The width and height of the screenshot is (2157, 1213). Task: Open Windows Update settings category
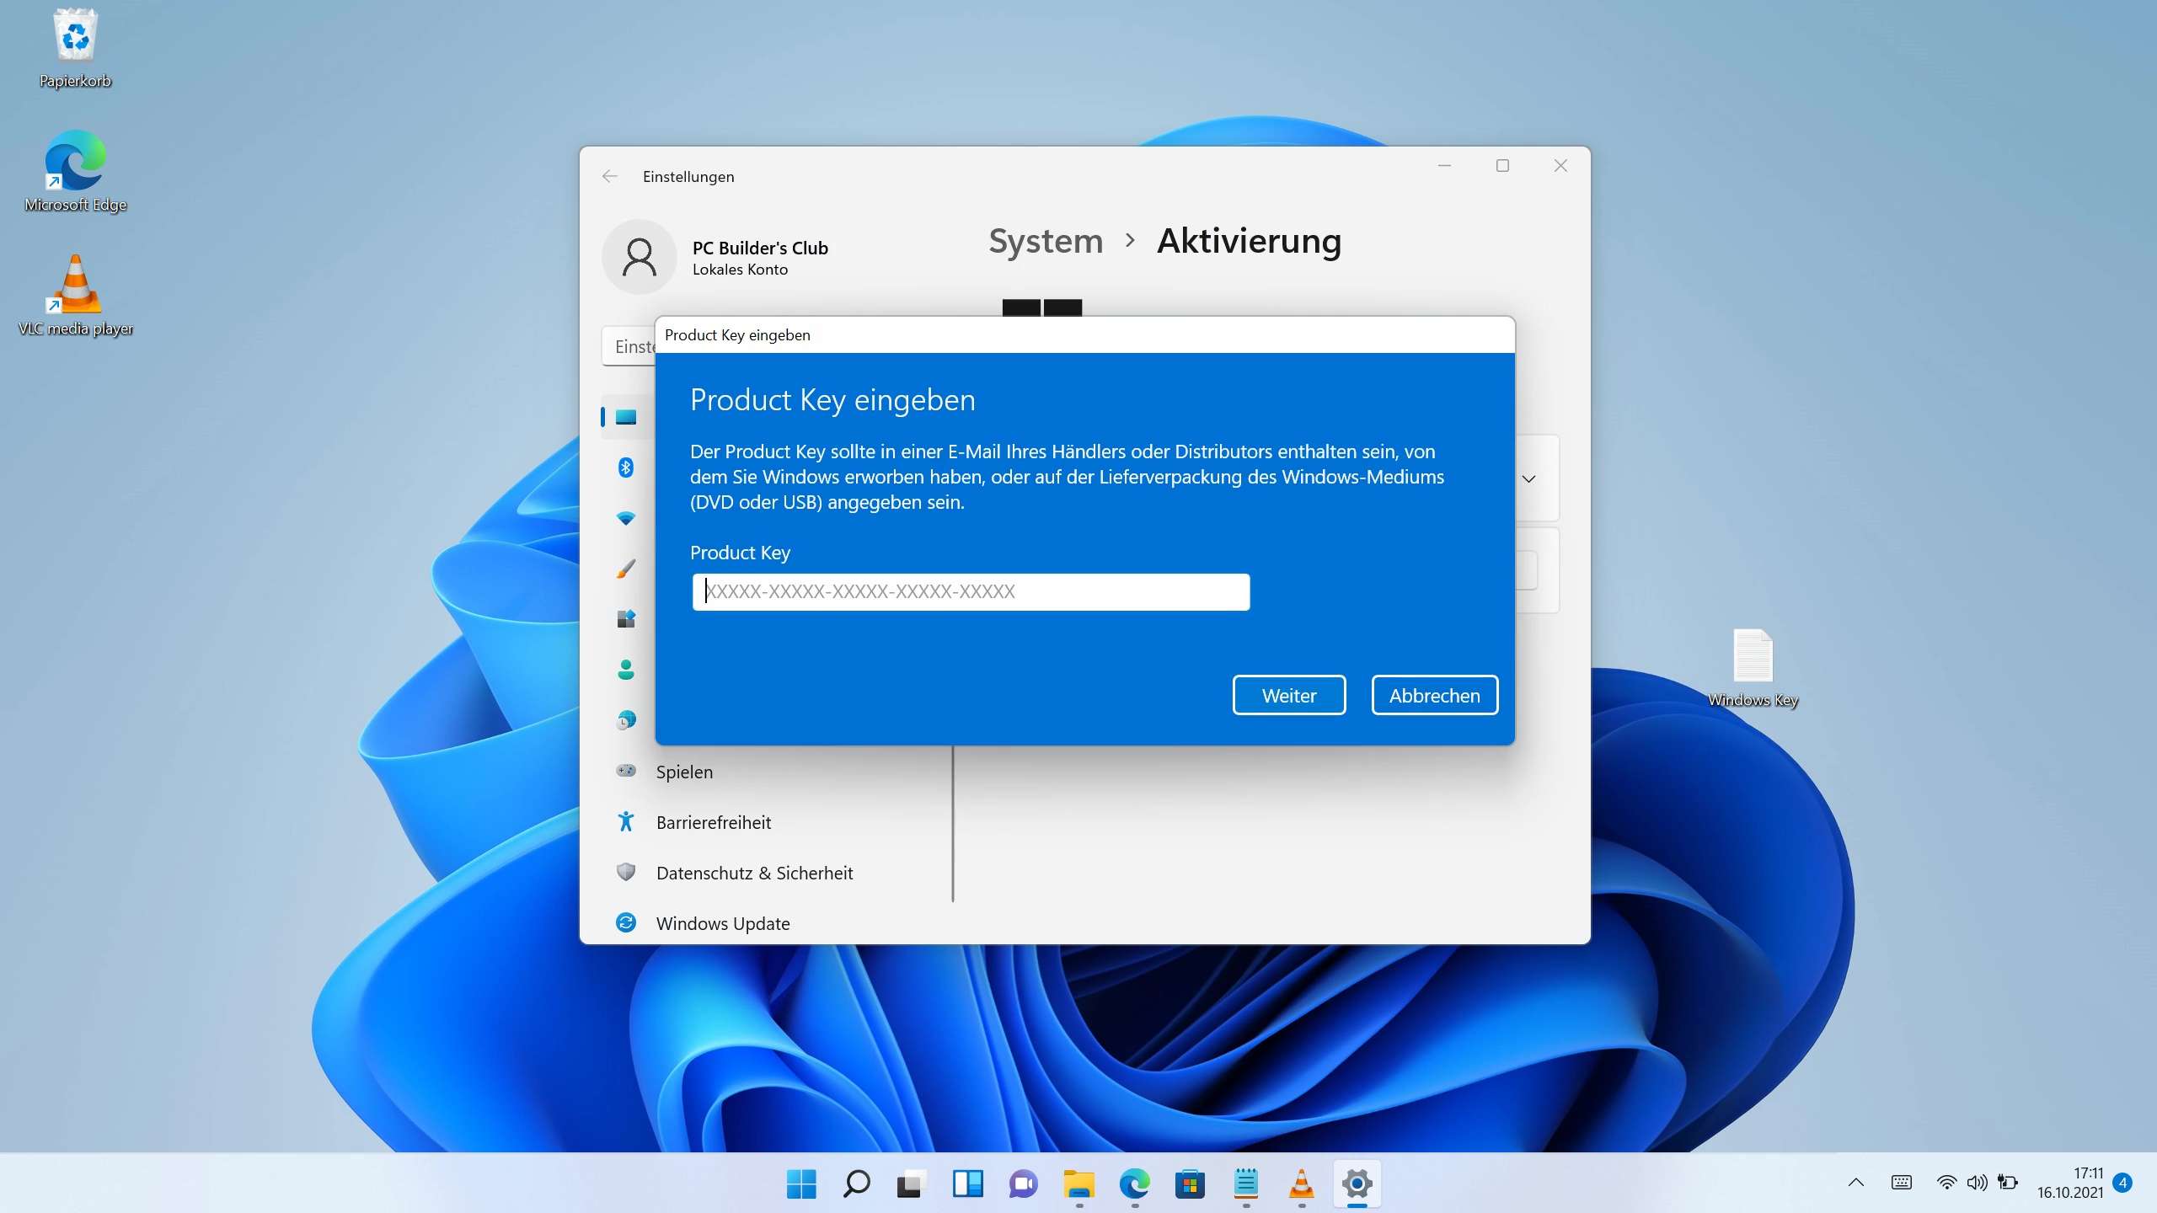[722, 923]
